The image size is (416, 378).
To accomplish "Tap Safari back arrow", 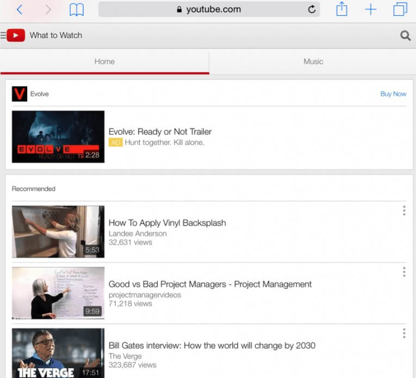I will [x=20, y=9].
